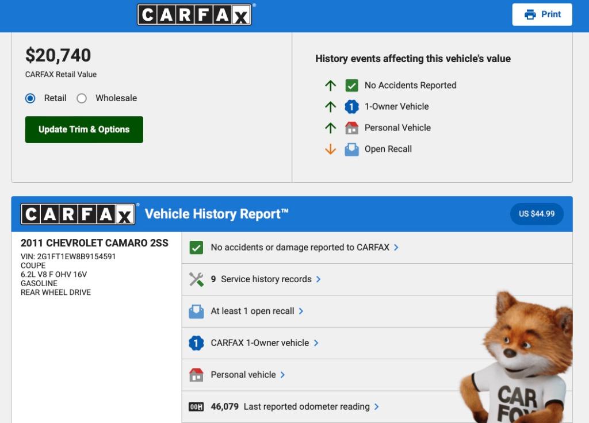
Task: Click the Vehicle History Report heading
Action: click(x=216, y=214)
